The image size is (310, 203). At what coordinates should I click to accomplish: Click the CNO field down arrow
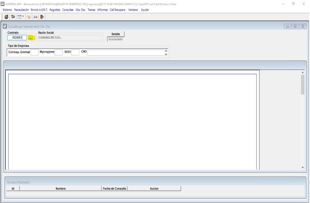[166, 54]
